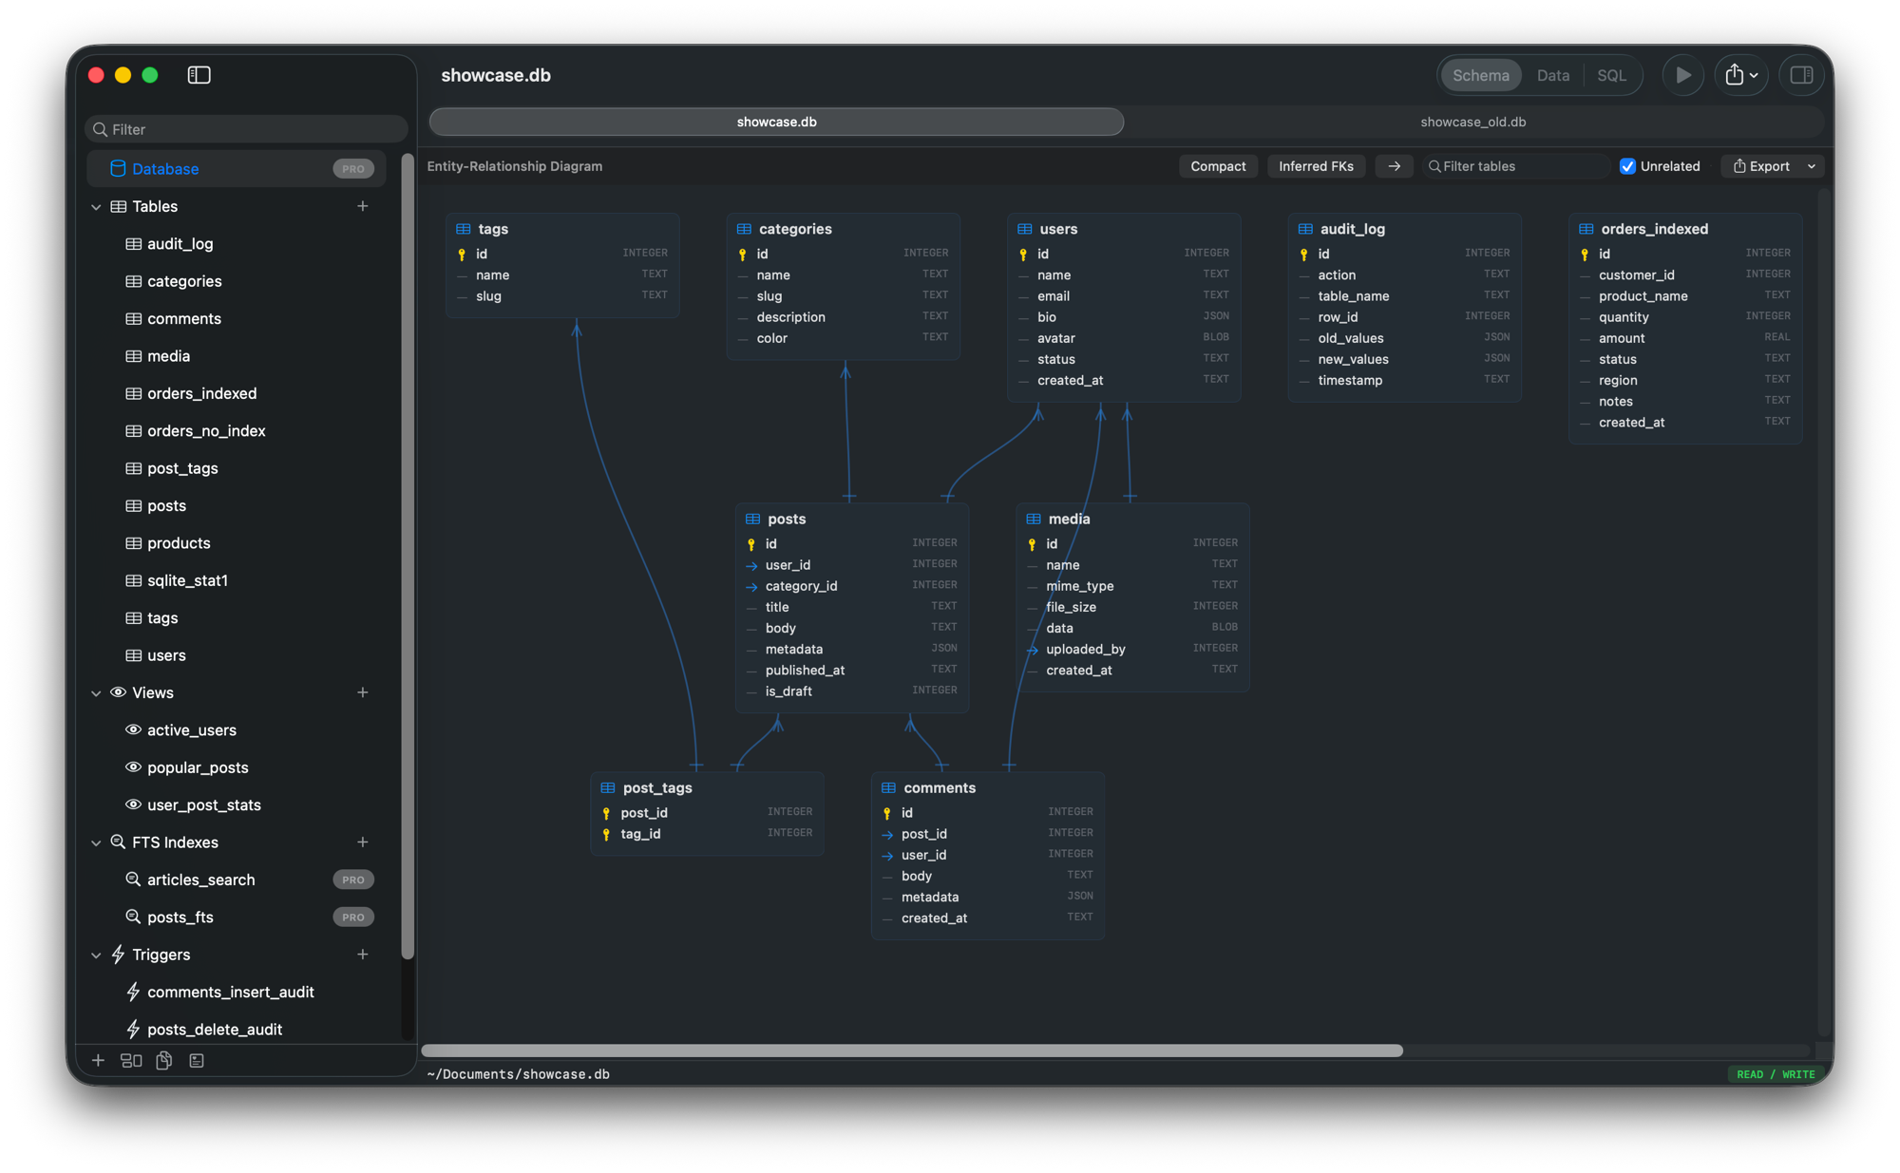The width and height of the screenshot is (1900, 1173).
Task: Select the showcase_old.db database tab
Action: 1473,122
